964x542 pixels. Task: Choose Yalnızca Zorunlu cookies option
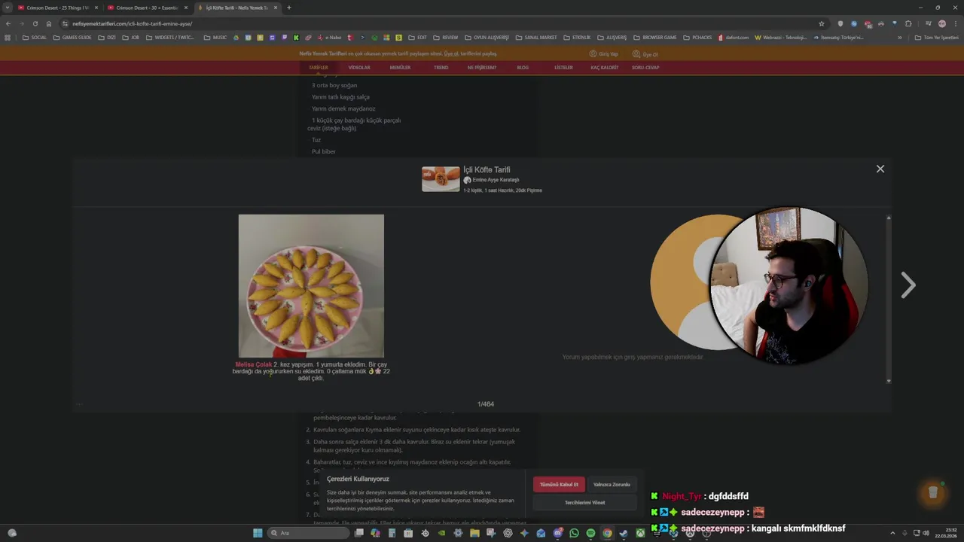pyautogui.click(x=612, y=485)
